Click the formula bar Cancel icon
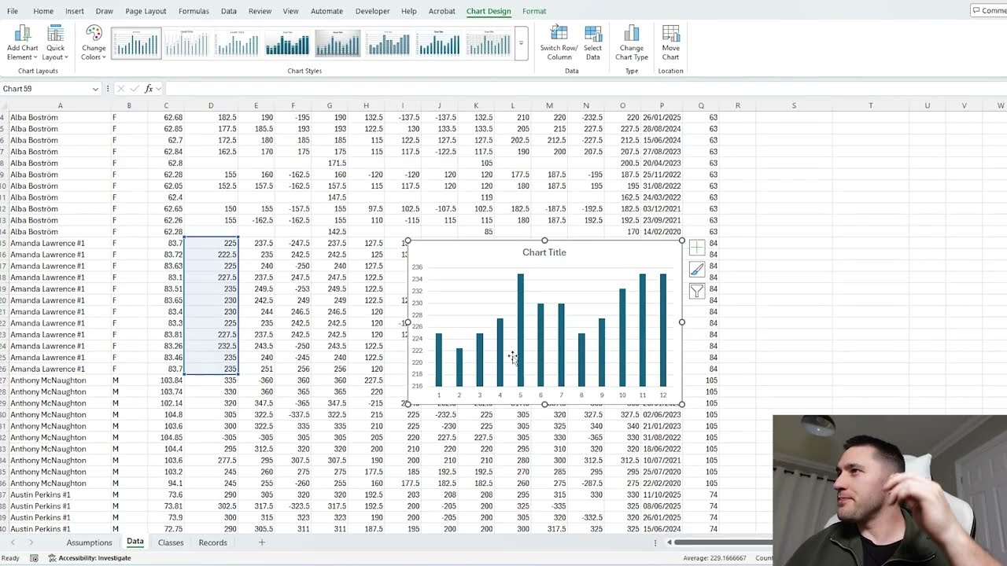 tap(120, 89)
